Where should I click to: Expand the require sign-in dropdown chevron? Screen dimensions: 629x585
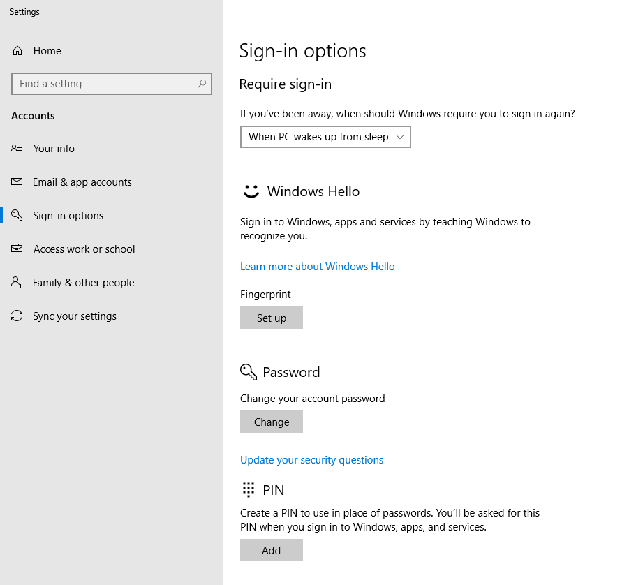400,137
